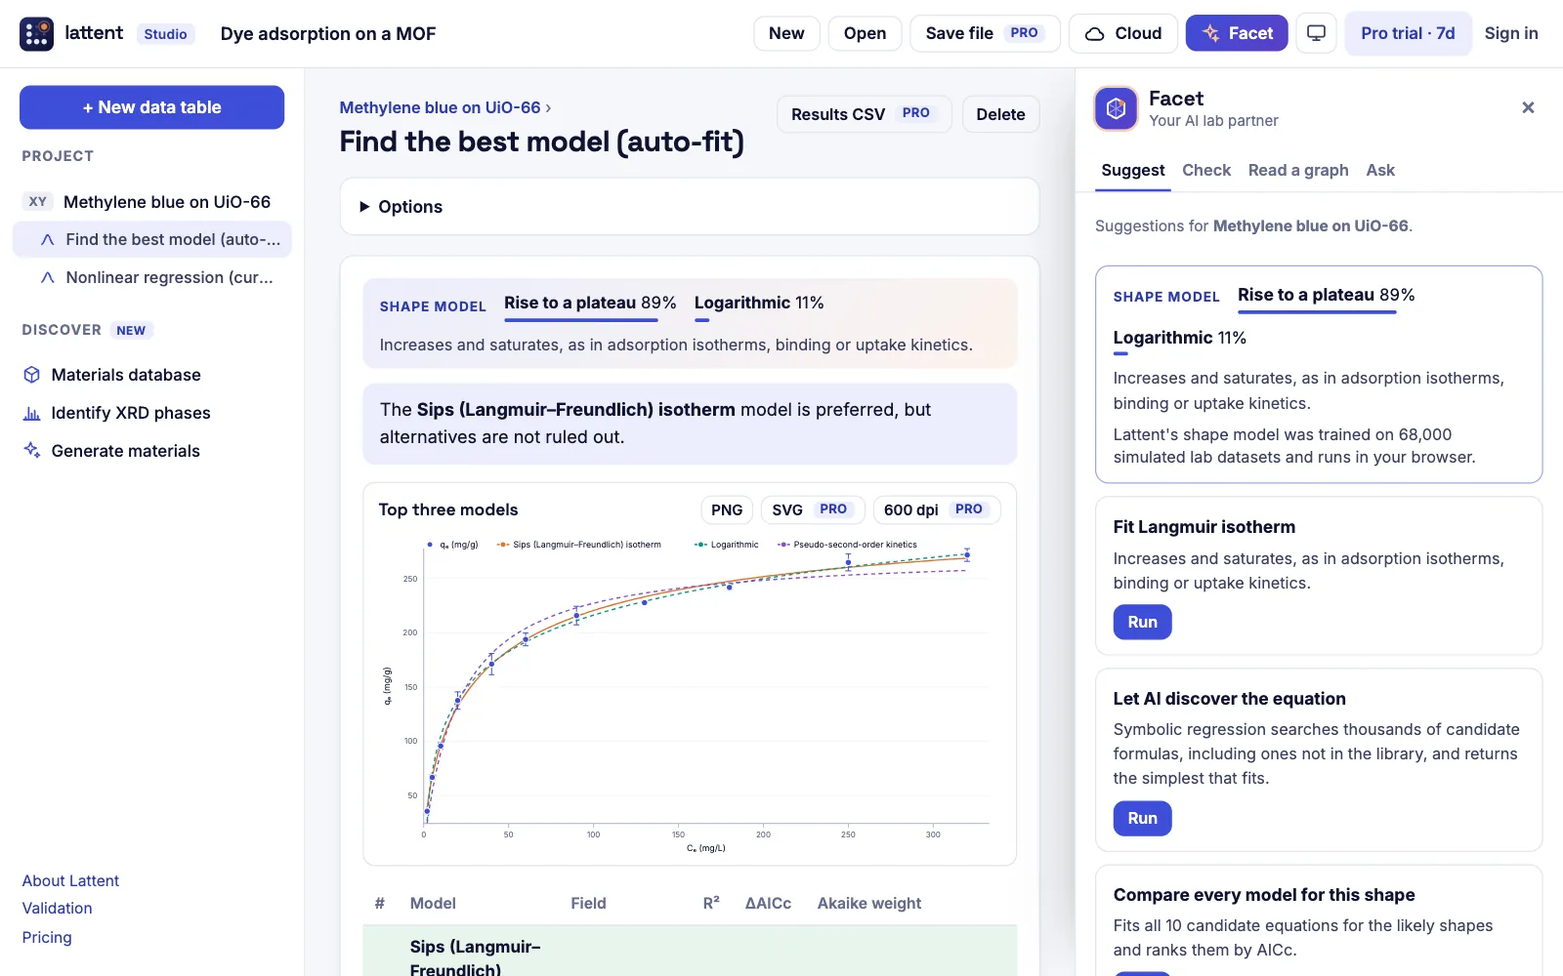The width and height of the screenshot is (1563, 976).
Task: Click the Materials database cube icon
Action: tap(32, 375)
